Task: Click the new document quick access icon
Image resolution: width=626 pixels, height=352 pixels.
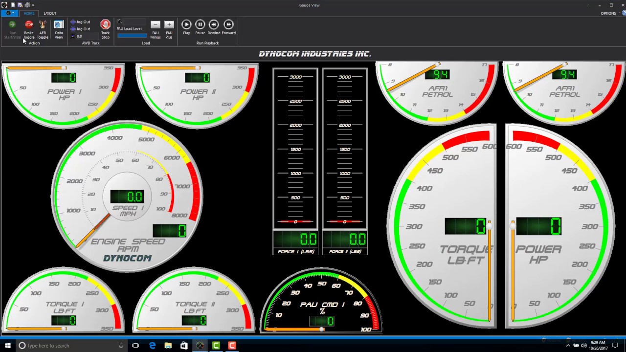Action: coord(13,5)
